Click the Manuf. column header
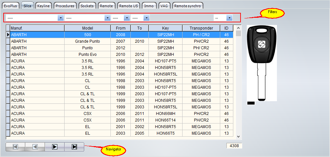Screen dimensions: 330x157 pos(37,28)
